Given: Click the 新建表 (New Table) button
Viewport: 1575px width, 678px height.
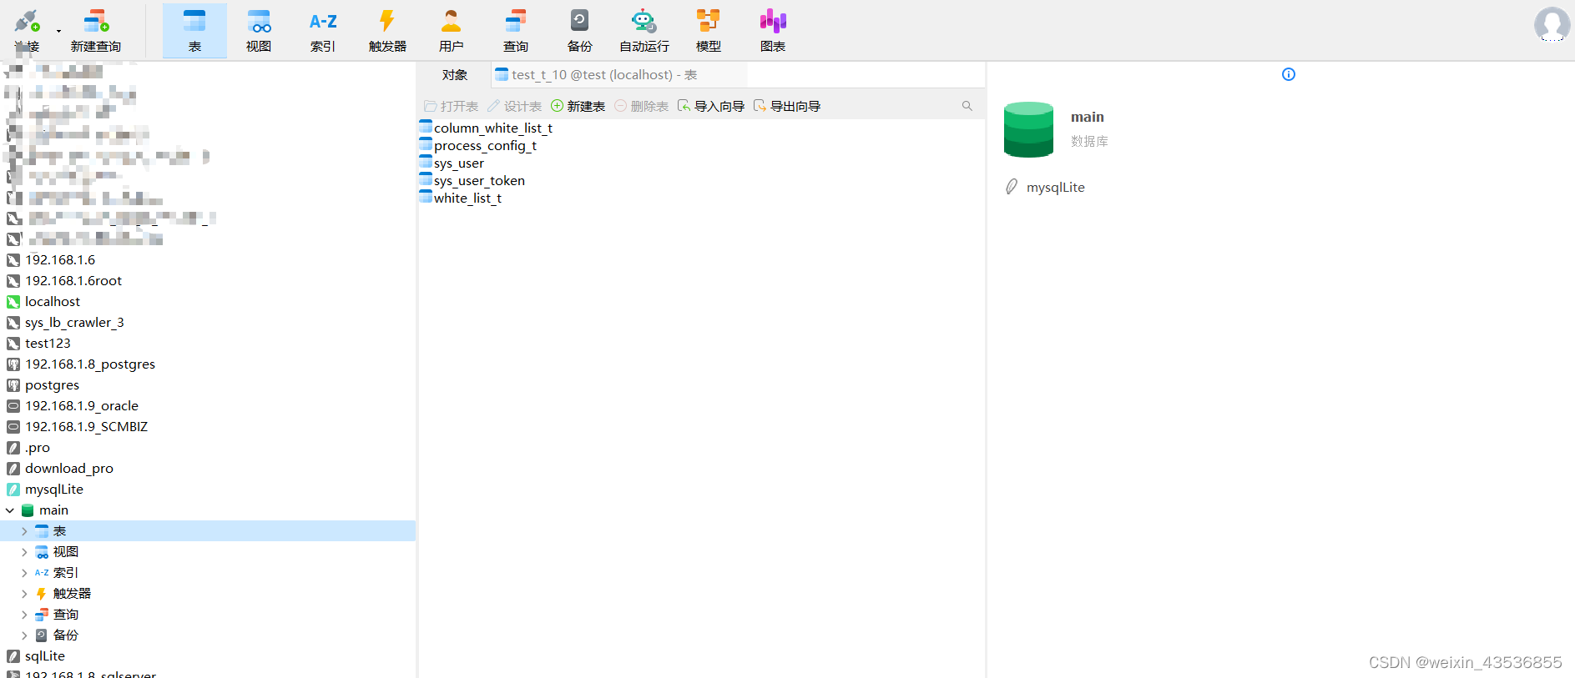Looking at the screenshot, I should click(578, 106).
